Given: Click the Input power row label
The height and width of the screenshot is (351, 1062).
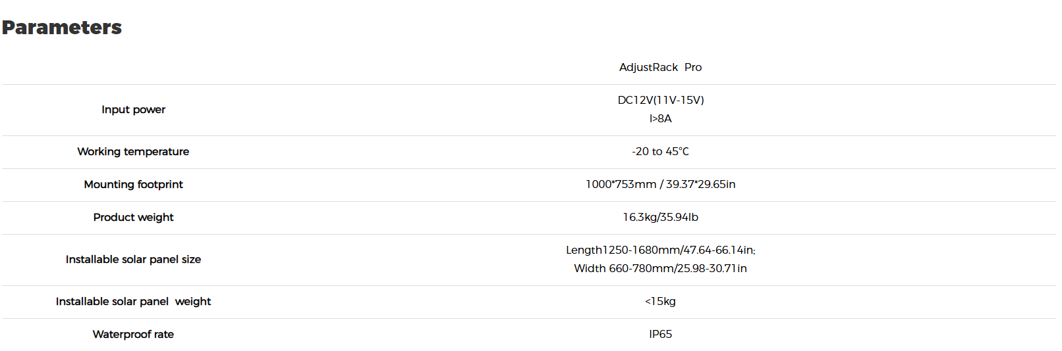Looking at the screenshot, I should (x=133, y=110).
